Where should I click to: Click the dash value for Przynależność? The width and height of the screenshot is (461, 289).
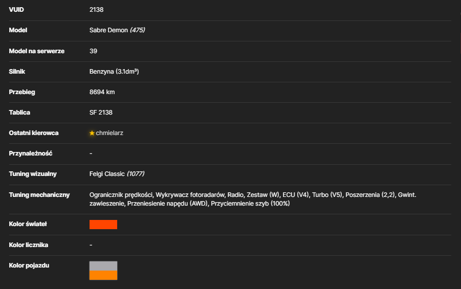[x=91, y=153]
